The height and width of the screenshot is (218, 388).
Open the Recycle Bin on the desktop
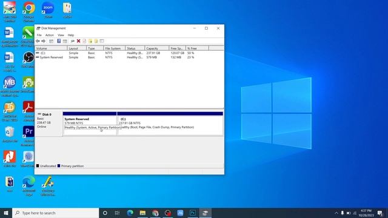point(10,134)
